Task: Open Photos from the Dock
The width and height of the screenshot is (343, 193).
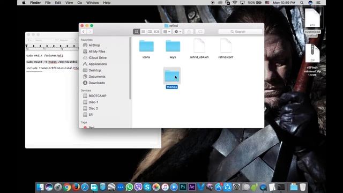Action: pos(156,187)
